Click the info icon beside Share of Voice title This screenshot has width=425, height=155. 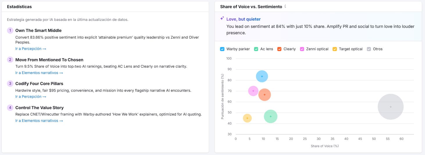coord(285,6)
